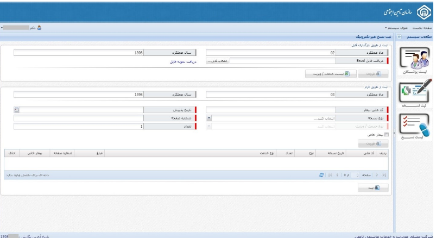Screen dimensions: 436x238
Task: Click the افزودن button below بیمار خاص
Action: pos(373,143)
